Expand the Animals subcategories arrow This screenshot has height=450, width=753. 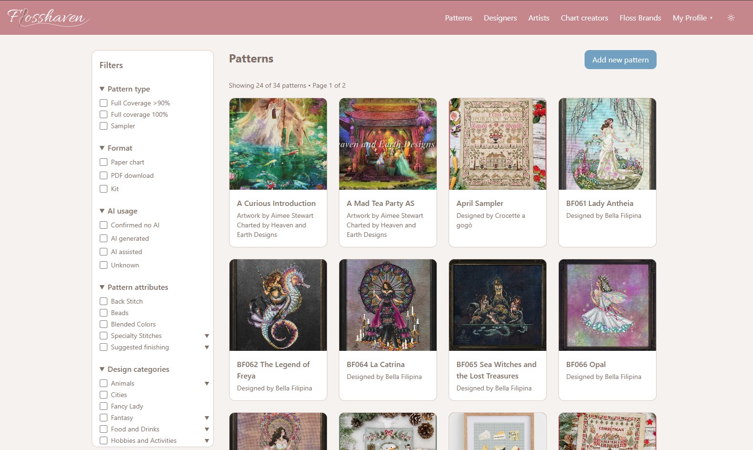[x=207, y=384]
